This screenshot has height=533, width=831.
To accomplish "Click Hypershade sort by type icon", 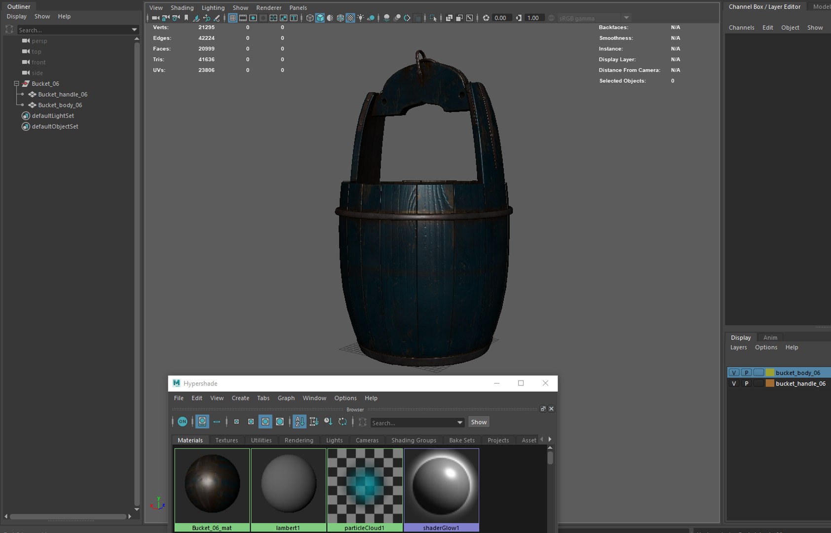I will tap(314, 421).
